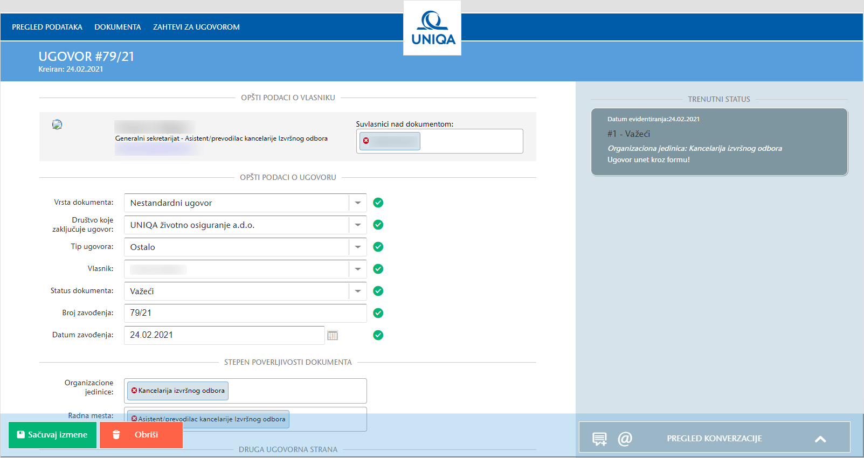Go to Dokumenta menu item
The image size is (864, 458).
117,27
